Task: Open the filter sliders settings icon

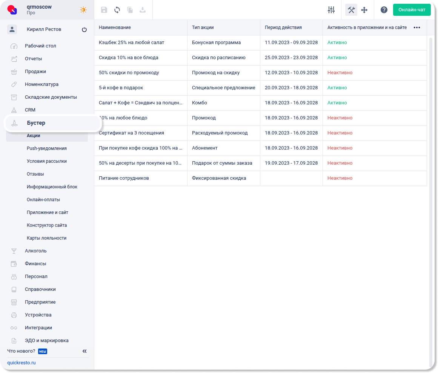Action: (x=331, y=10)
